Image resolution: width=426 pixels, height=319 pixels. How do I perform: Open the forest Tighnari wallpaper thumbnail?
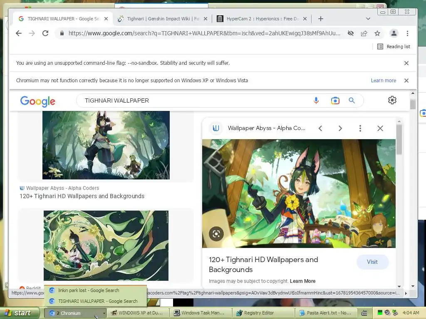106,145
